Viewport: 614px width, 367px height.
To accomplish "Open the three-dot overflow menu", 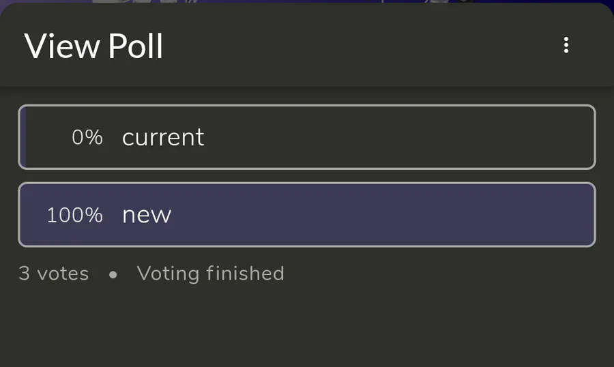I will (566, 45).
